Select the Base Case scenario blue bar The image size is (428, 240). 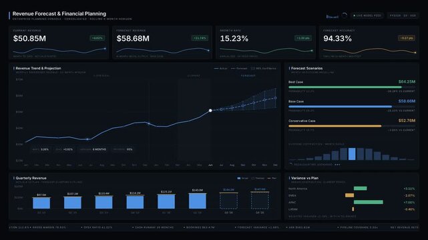click(x=340, y=107)
